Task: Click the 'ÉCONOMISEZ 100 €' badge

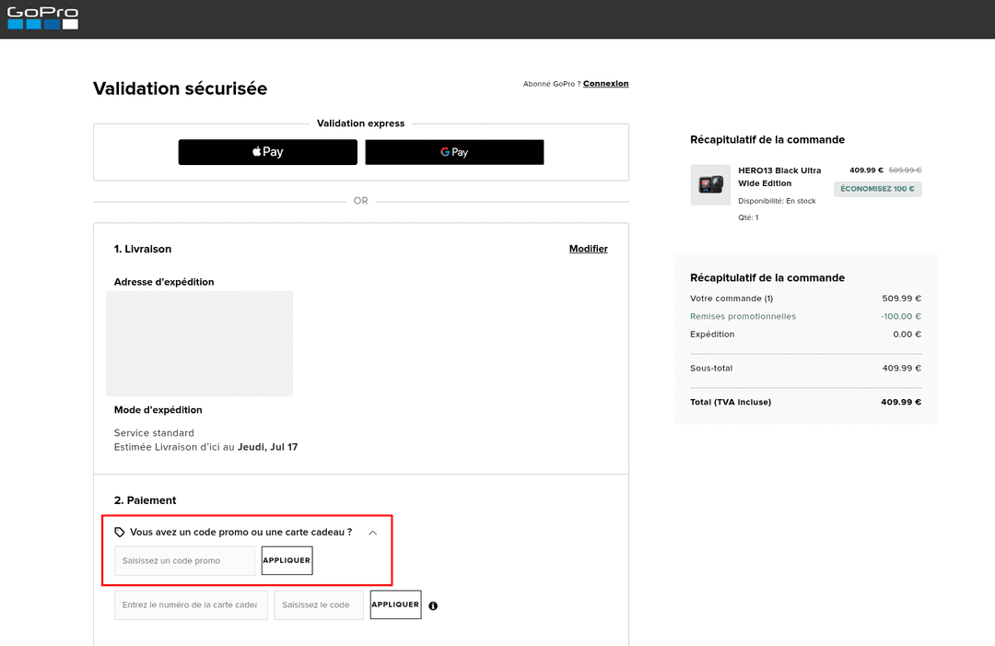Action: tap(878, 189)
